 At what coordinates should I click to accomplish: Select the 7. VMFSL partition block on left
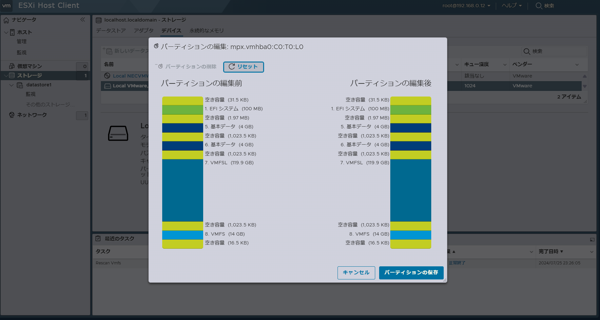[x=183, y=190]
